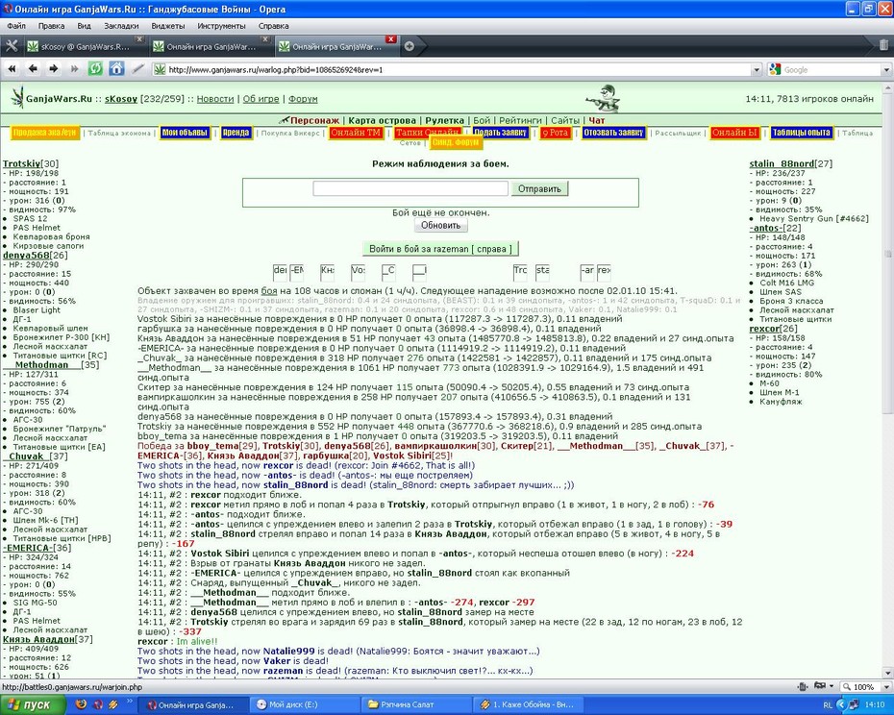Open the Google search engine dropdown
The height and width of the screenshot is (715, 894).
(x=886, y=69)
